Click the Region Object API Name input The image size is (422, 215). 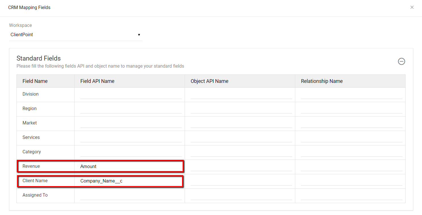pos(241,109)
